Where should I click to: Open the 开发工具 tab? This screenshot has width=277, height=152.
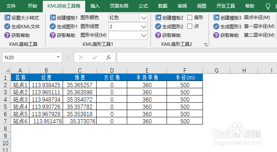tap(225, 6)
